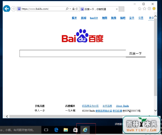Click the Cortana search box in taskbar
Viewport: 162px width, 135px height.
[x=21, y=130]
